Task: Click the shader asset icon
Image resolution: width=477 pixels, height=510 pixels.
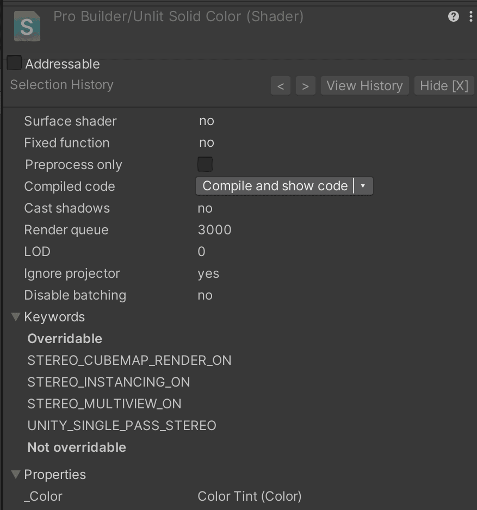Action: coord(27,26)
